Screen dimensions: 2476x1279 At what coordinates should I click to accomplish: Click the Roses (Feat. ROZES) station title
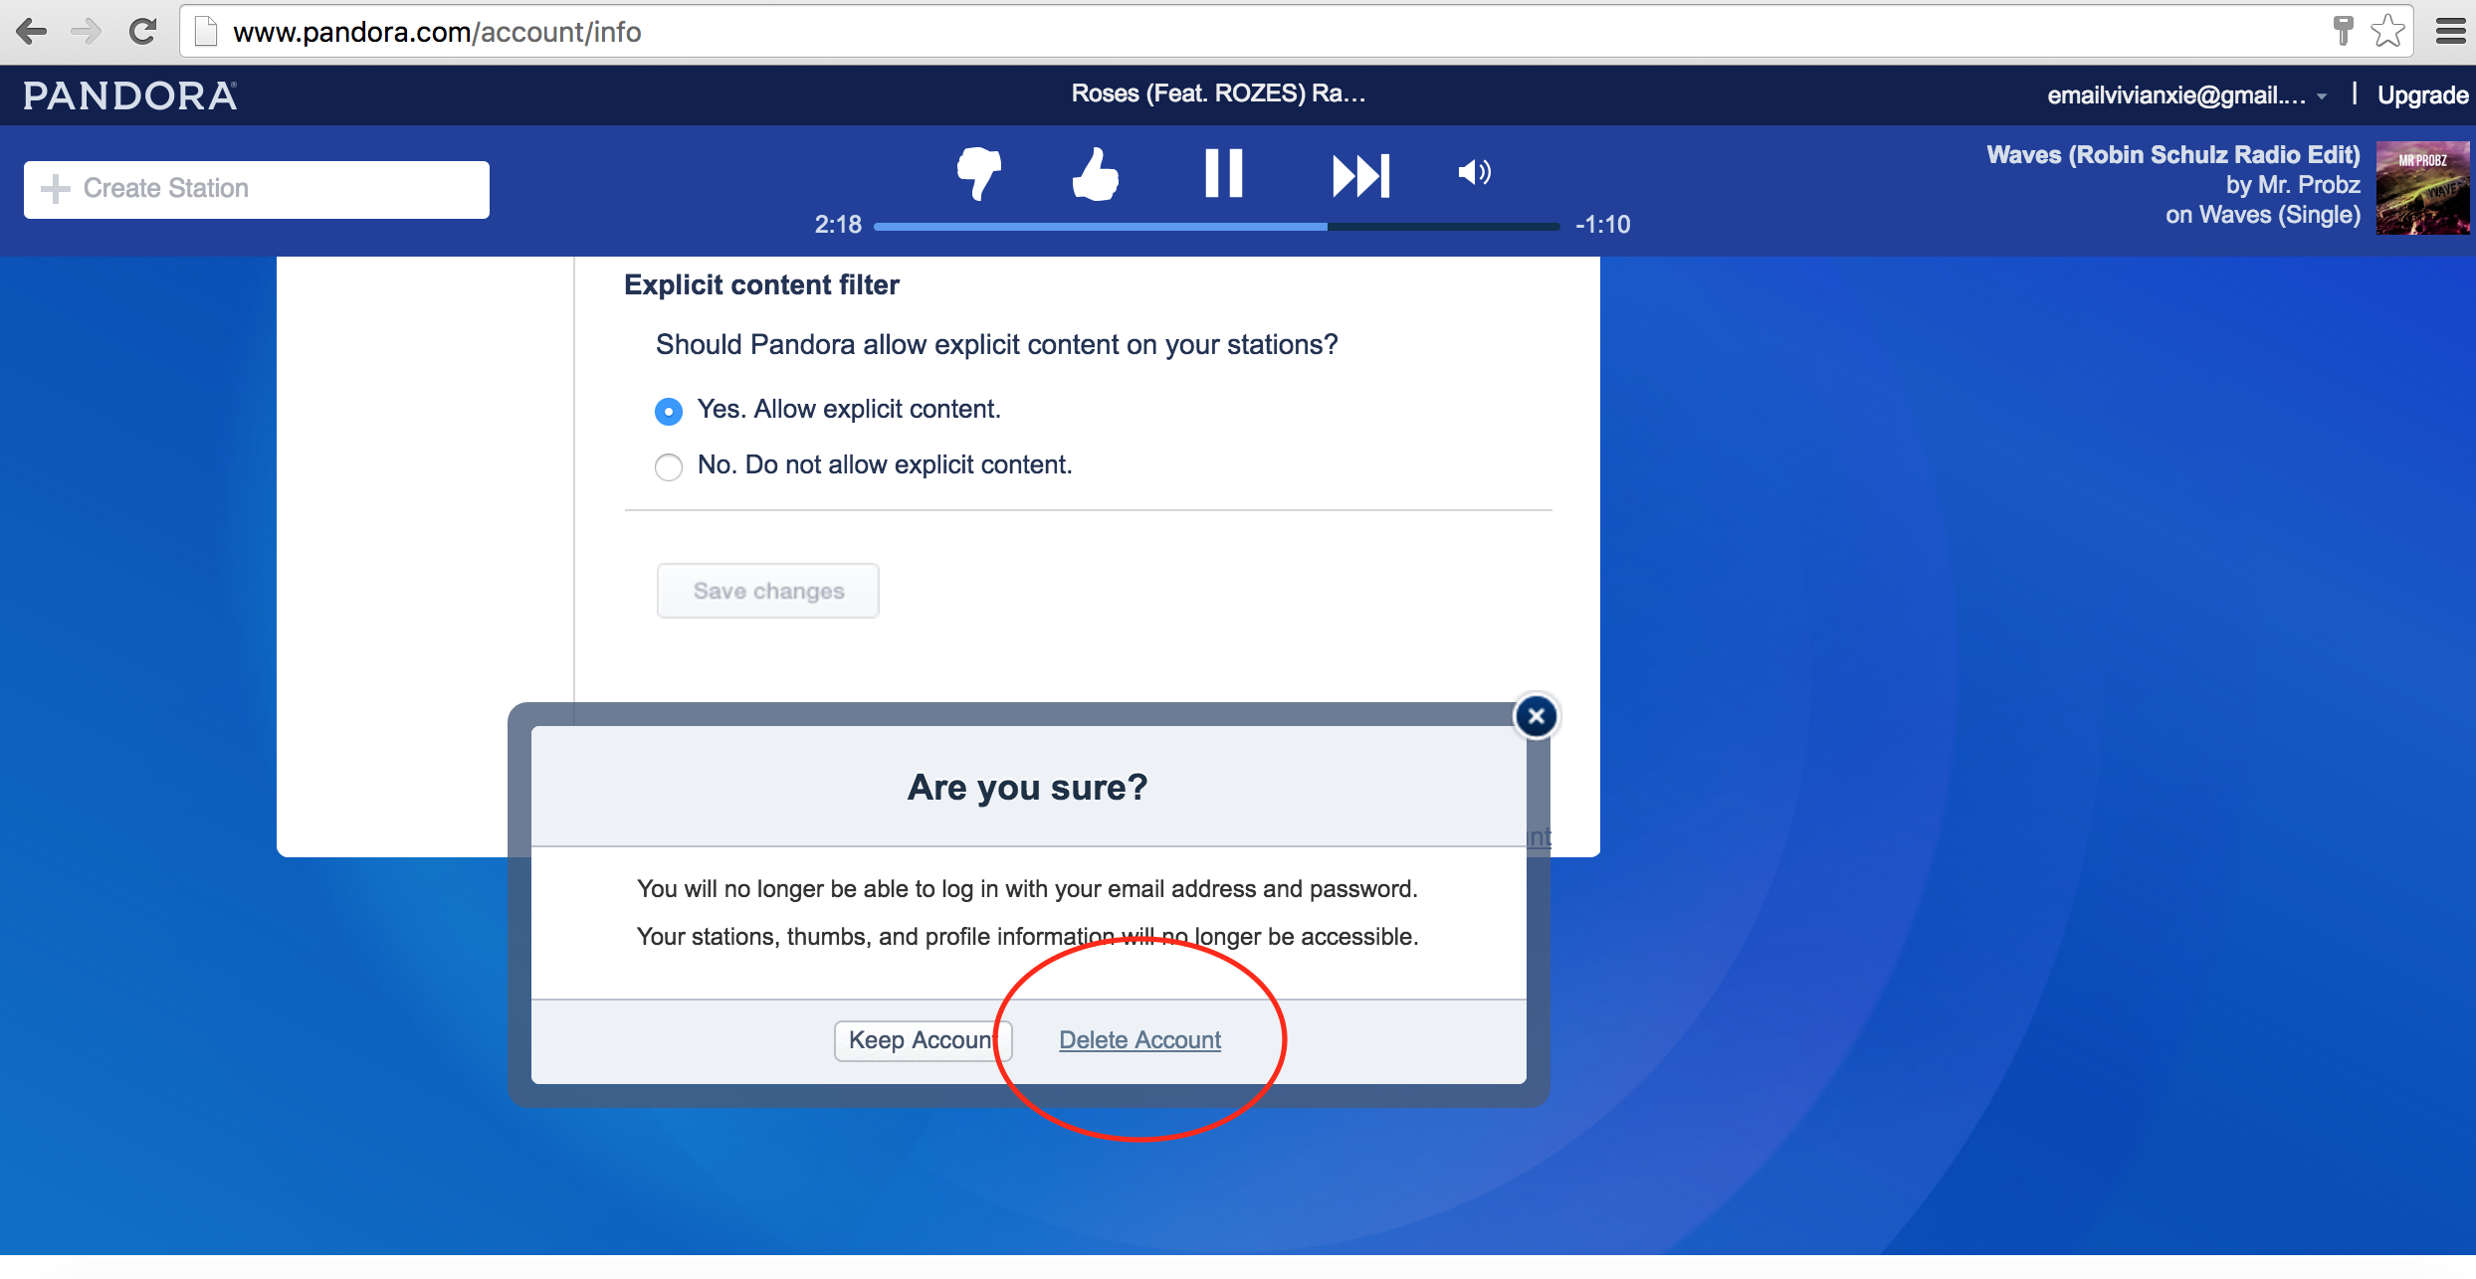(1218, 93)
